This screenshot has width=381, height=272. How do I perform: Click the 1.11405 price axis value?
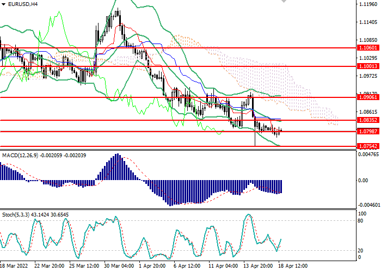pos(368,22)
